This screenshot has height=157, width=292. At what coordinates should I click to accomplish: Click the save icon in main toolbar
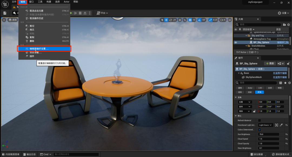[5, 13]
